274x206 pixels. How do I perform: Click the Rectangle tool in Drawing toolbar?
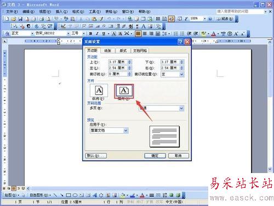(68, 196)
